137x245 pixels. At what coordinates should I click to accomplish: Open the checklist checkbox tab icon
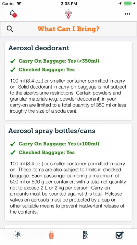click(119, 235)
